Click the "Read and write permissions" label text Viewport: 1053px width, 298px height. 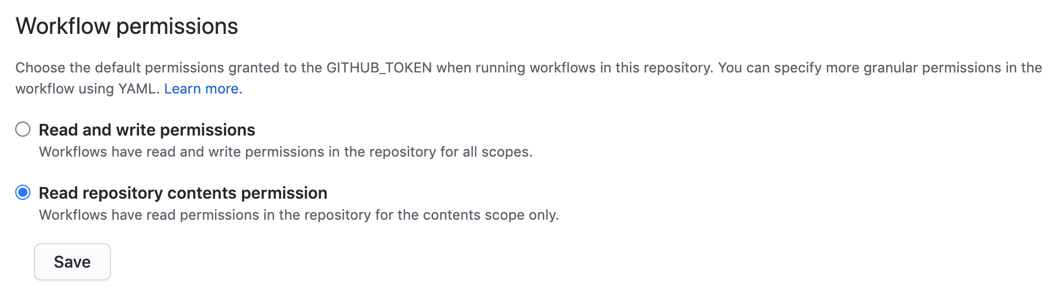click(x=147, y=130)
